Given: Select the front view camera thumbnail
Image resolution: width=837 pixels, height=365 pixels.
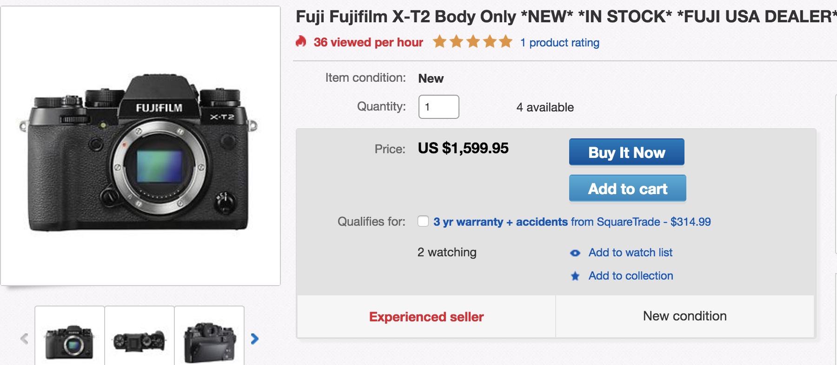Looking at the screenshot, I should 70,336.
